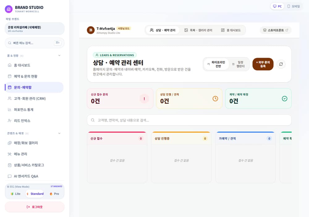
Task: Click the calendar icon beside 예약 & 문의 현황
Action: pyautogui.click(x=10, y=76)
